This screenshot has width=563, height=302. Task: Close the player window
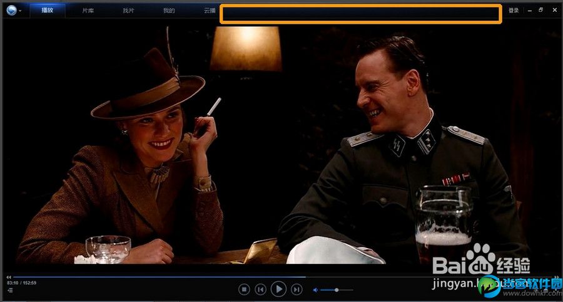coord(555,11)
